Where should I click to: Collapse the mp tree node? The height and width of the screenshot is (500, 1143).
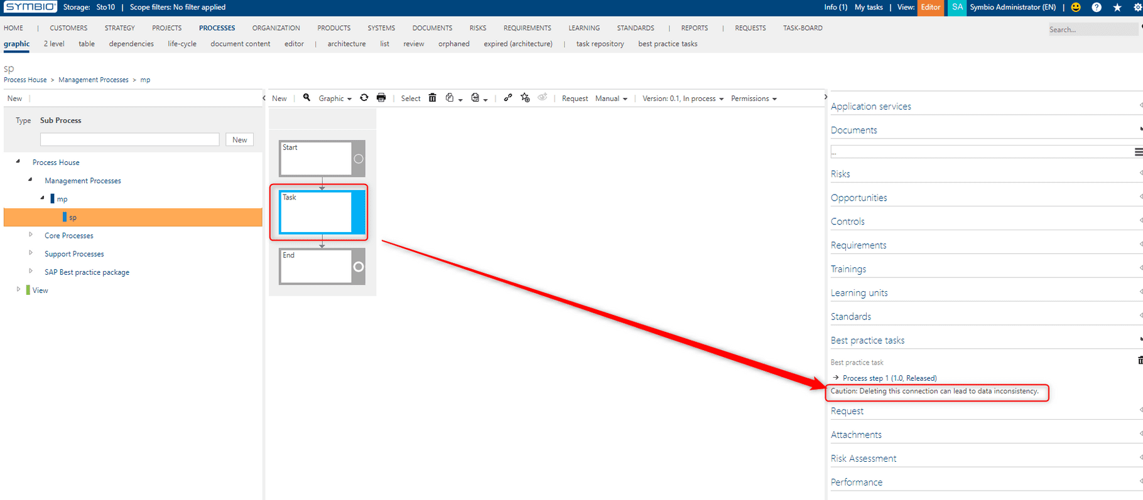click(x=42, y=198)
